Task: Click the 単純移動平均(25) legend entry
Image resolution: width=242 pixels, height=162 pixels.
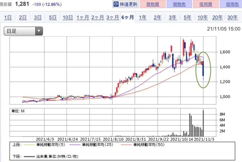Action: [98, 145]
